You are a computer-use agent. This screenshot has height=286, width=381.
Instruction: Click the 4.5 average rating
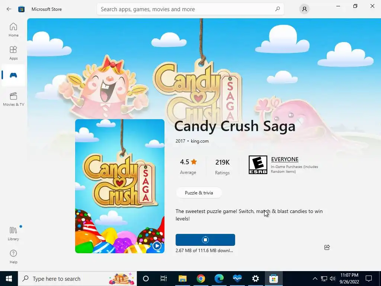[188, 166]
